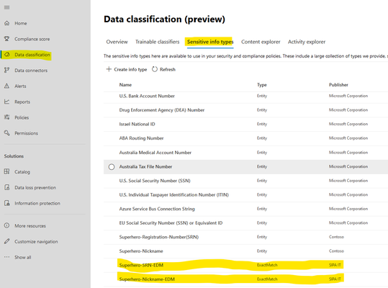Open the Superhero-SRN-EDM info type row

pos(230,265)
